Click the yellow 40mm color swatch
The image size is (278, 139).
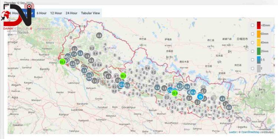tap(259, 43)
